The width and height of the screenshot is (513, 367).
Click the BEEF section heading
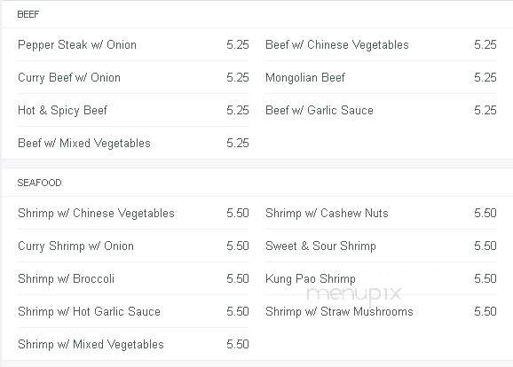point(28,14)
